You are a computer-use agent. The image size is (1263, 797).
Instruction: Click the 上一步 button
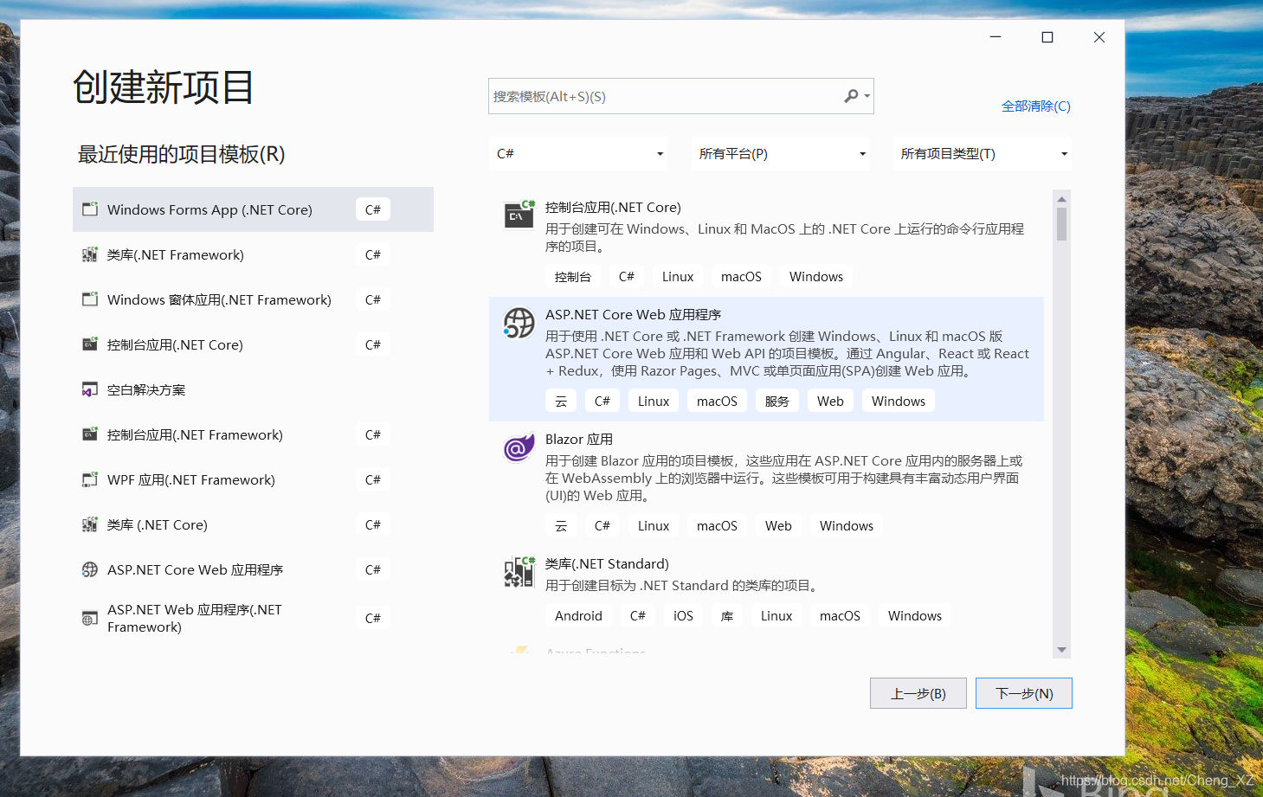918,692
